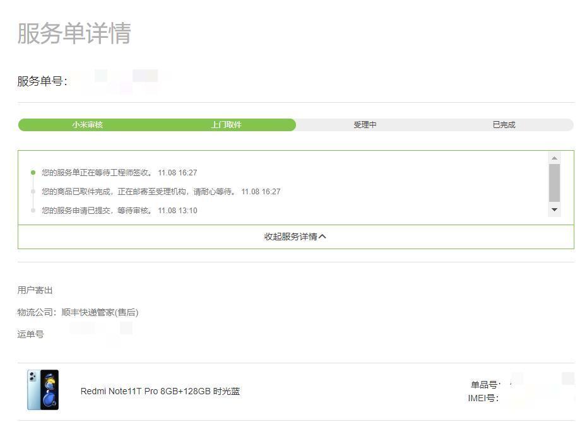
Task: Click the 服务单详情 page heading
Action: click(x=74, y=33)
